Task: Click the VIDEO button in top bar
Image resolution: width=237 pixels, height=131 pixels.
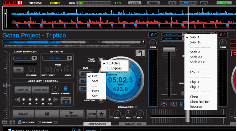Action: point(153,3)
